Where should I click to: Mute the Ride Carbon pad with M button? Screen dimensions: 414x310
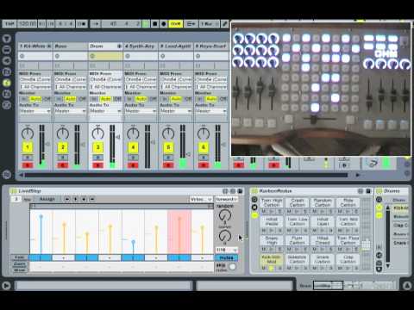point(340,212)
